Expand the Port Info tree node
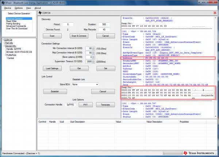The height and width of the screenshot is (157, 219). click(x=4, y=43)
